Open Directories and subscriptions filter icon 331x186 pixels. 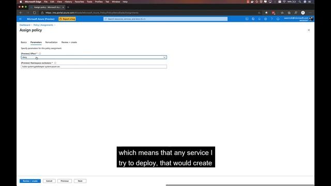pyautogui.click(x=253, y=19)
